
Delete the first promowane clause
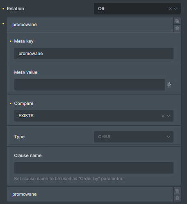click(x=177, y=28)
